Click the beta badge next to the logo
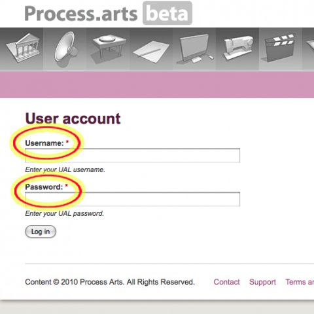This screenshot has height=314, width=314. pyautogui.click(x=167, y=13)
